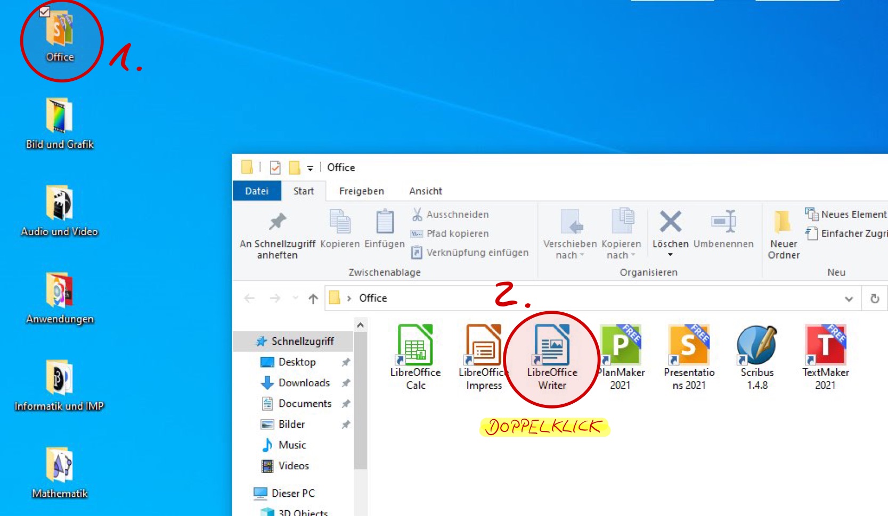Select the TextMaker 2021 shortcut
The width and height of the screenshot is (888, 516).
click(x=825, y=346)
